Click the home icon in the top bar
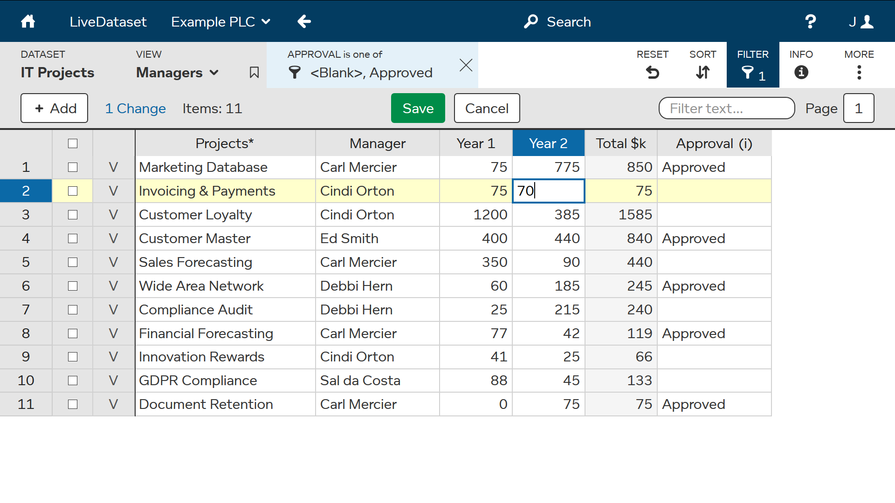Image resolution: width=895 pixels, height=503 pixels. 28,21
